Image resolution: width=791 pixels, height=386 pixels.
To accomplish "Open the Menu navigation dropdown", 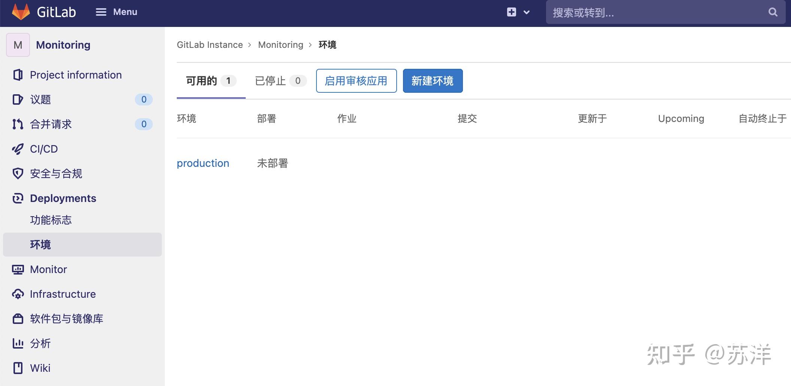I will 116,12.
